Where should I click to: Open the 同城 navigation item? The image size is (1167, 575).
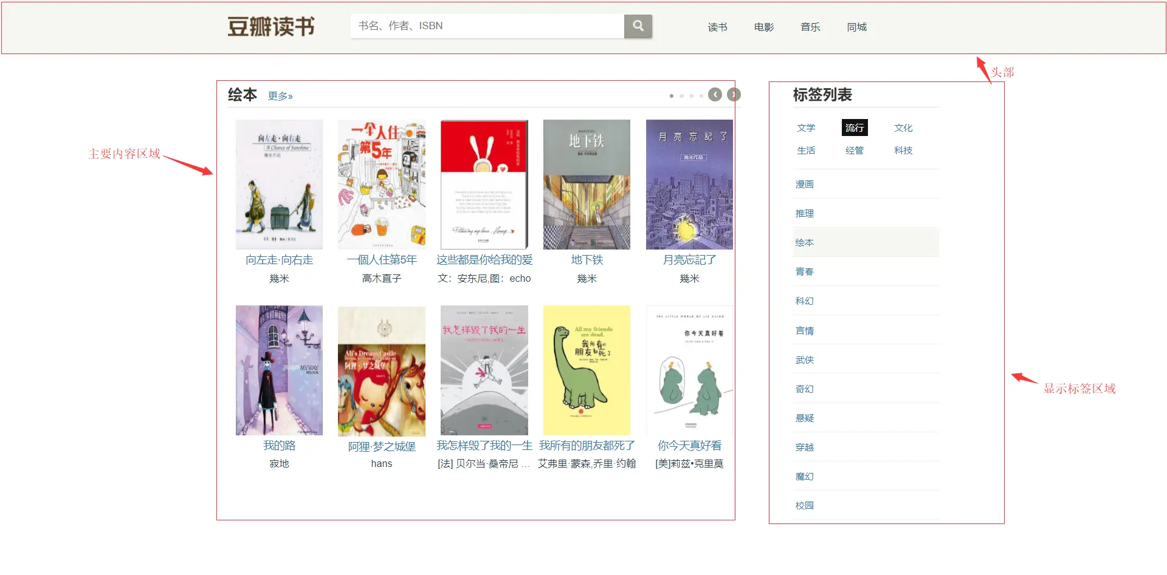[x=857, y=27]
